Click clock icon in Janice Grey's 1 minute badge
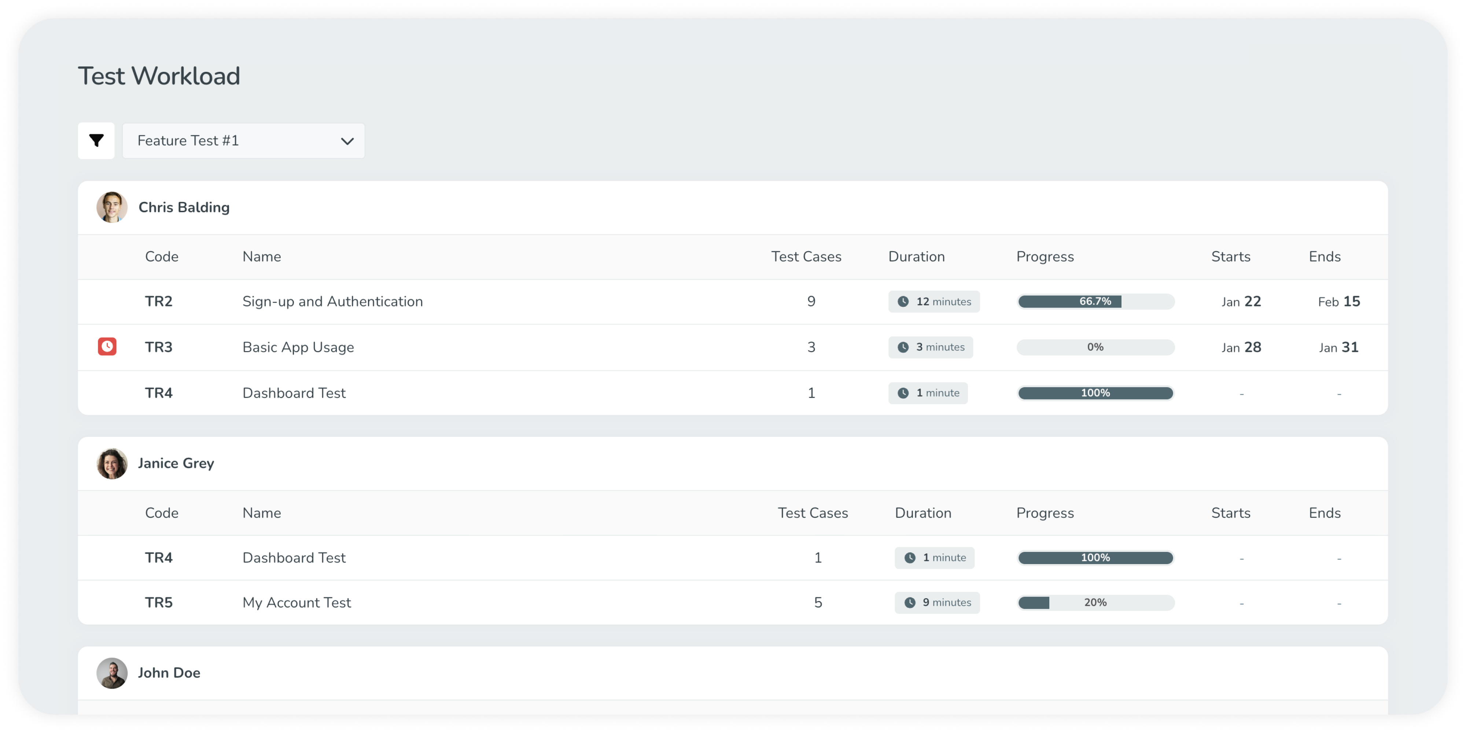 click(x=910, y=558)
